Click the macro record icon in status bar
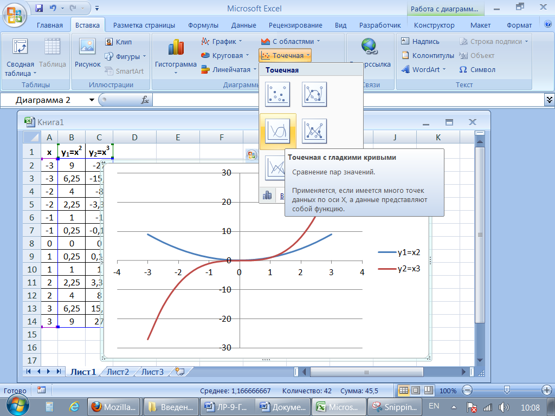Screen dimensions: 555x416 41,390
